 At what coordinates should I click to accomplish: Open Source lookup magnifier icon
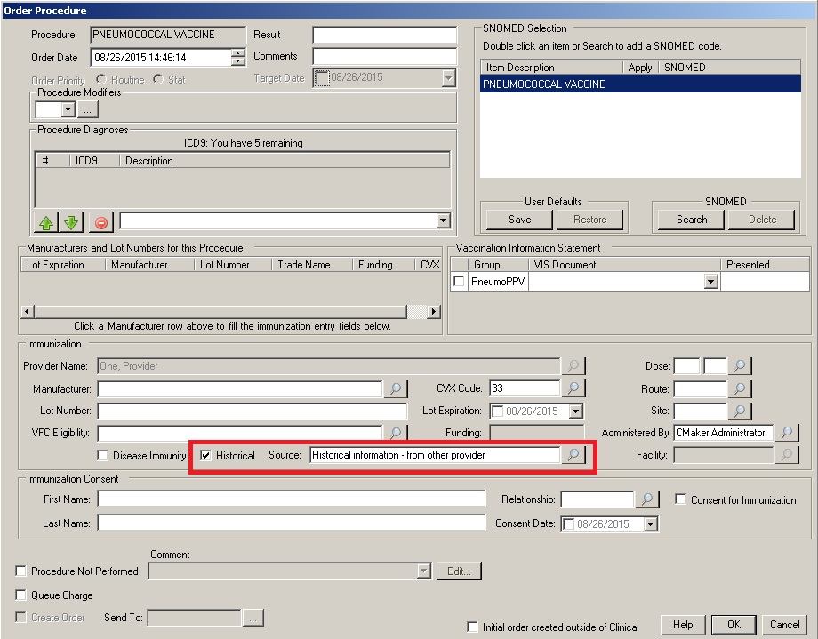click(574, 455)
